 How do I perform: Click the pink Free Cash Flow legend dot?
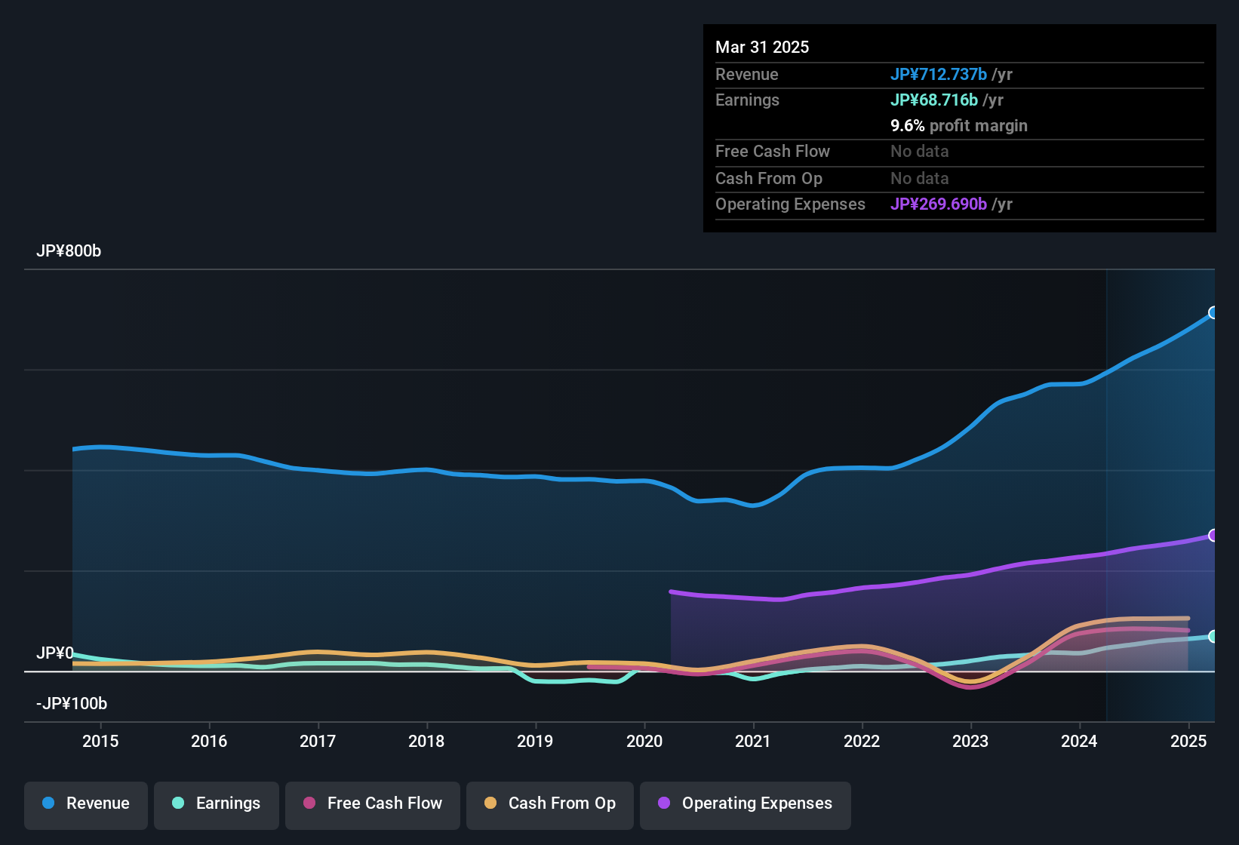tap(308, 804)
